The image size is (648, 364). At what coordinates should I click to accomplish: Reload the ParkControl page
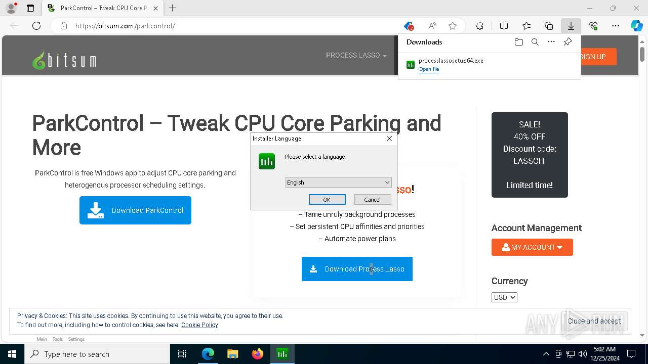coord(36,26)
